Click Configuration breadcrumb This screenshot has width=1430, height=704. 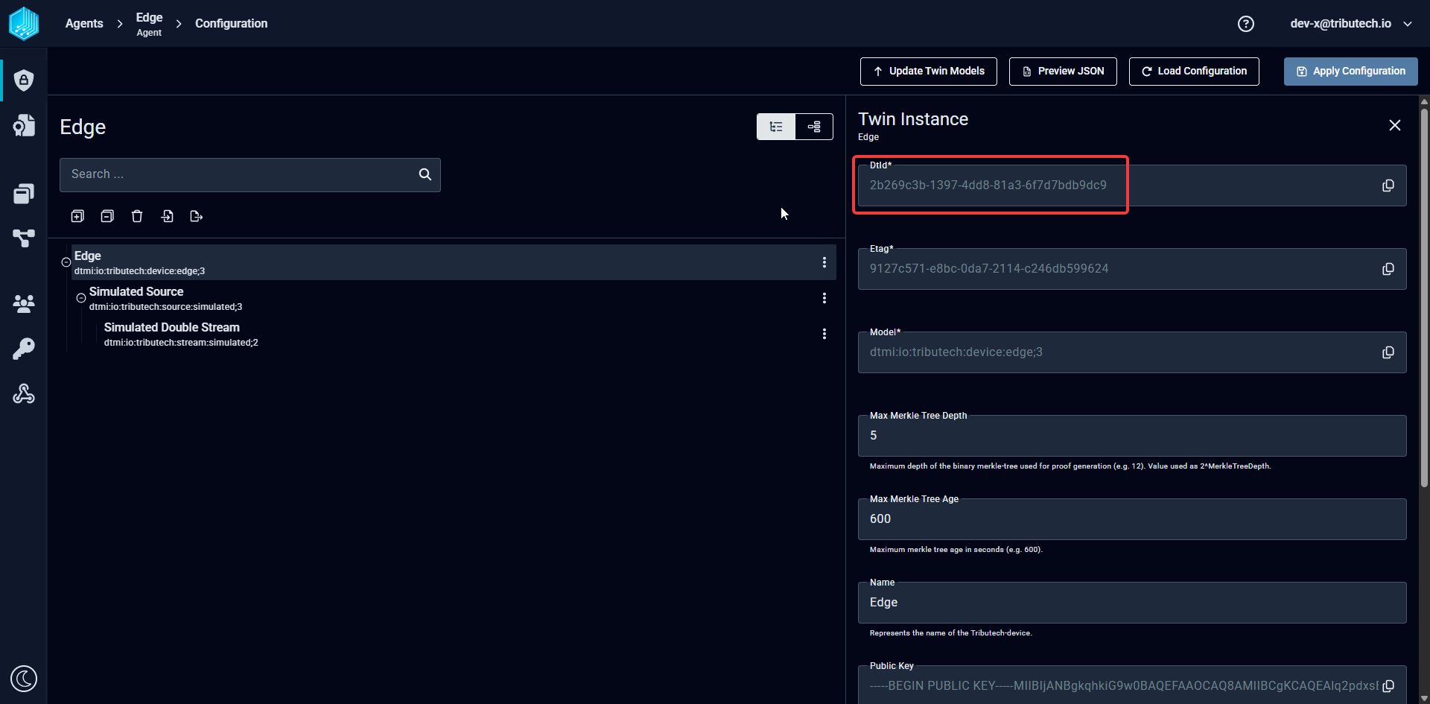click(231, 24)
